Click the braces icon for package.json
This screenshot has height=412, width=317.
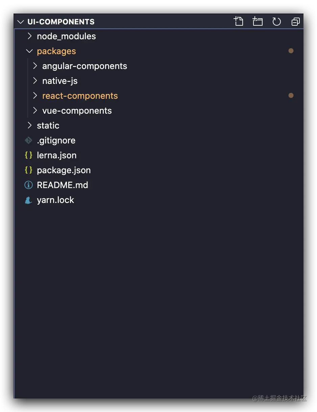[28, 170]
